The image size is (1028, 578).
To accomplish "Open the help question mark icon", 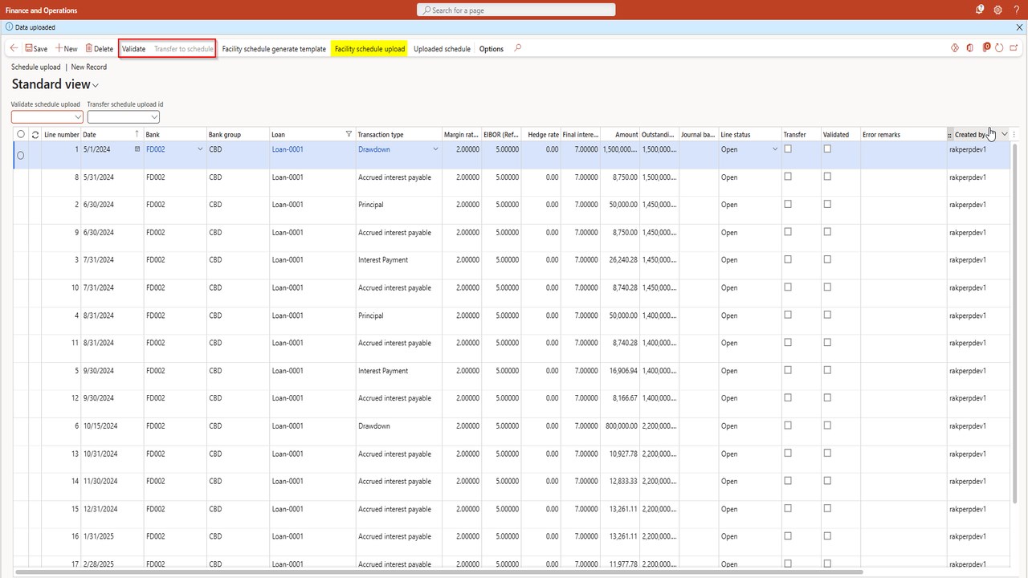I will tap(1017, 10).
